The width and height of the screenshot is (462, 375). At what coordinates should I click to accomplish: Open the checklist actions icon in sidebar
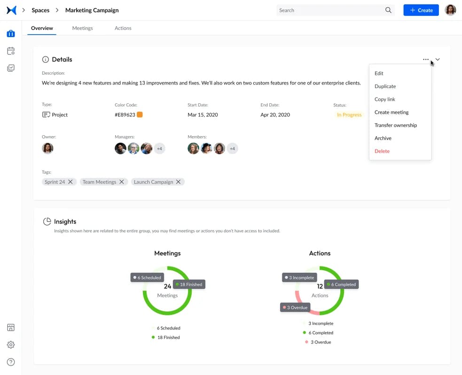(11, 68)
